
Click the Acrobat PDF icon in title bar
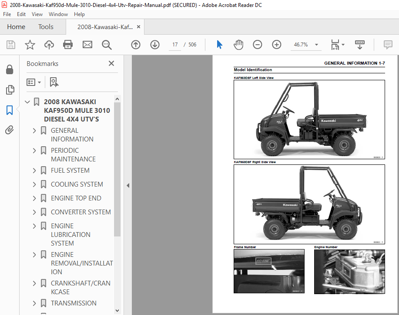click(x=4, y=5)
